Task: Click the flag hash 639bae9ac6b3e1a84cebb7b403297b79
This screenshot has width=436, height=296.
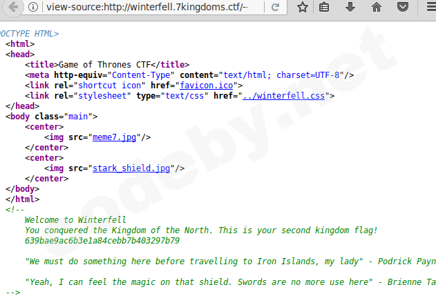Action: click(x=102, y=241)
